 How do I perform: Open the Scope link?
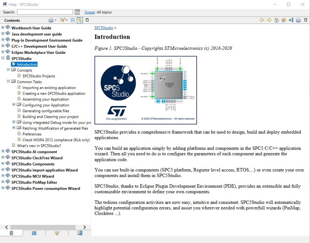90,12
